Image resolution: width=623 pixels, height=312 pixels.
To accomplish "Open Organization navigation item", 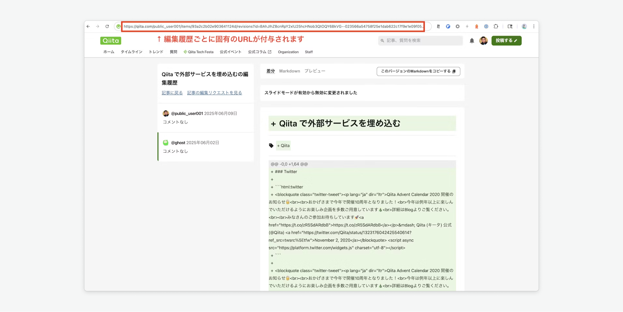I will [x=288, y=52].
